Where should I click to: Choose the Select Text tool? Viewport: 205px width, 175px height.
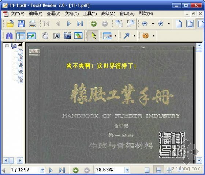tap(56, 36)
